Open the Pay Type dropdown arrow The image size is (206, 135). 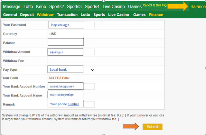pyautogui.click(x=92, y=70)
